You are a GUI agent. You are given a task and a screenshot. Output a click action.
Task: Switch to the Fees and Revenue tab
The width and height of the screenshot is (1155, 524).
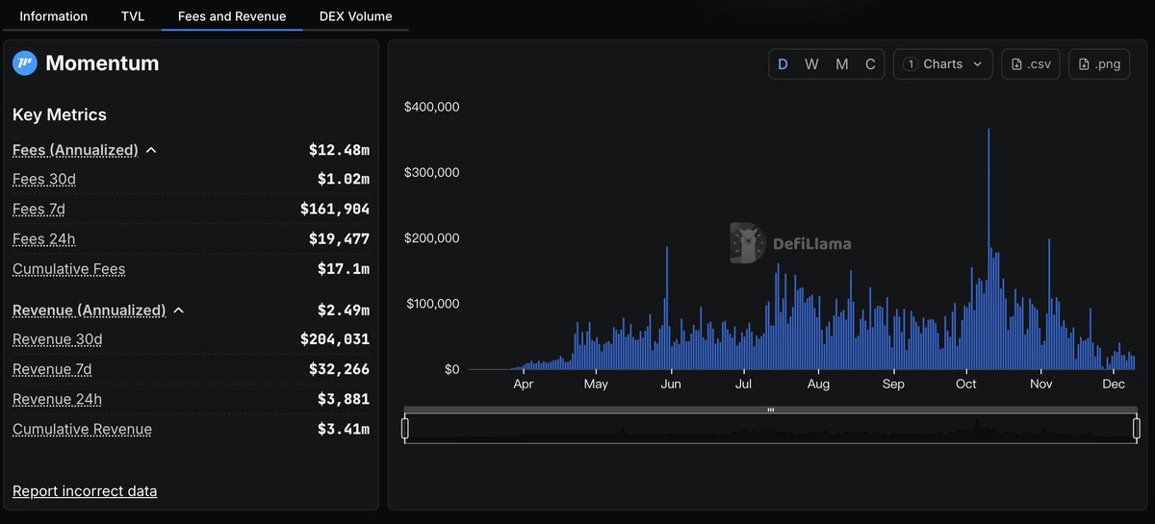pyautogui.click(x=232, y=16)
